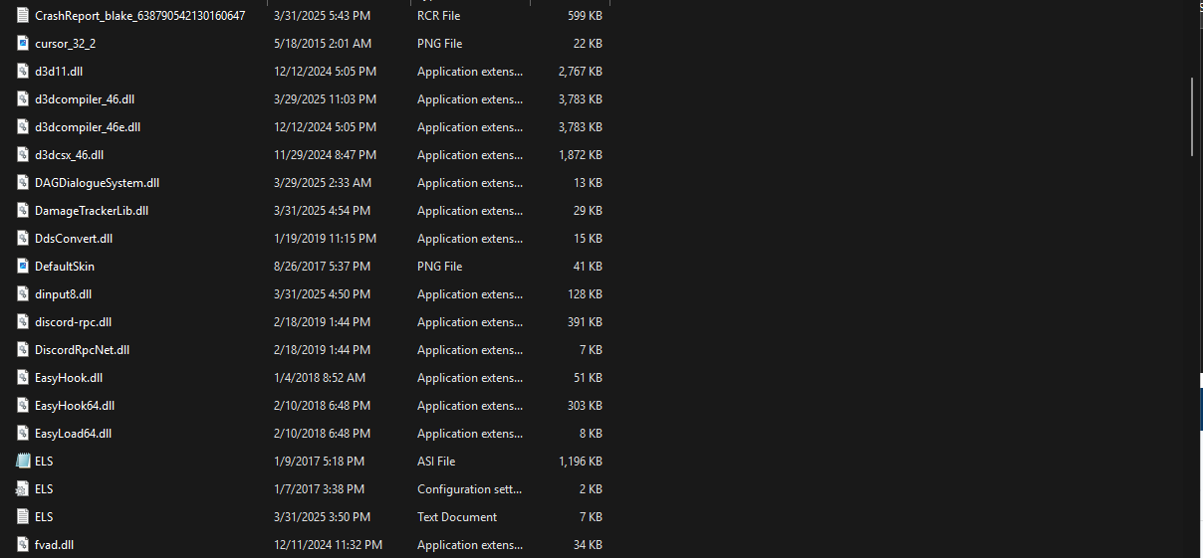Click the cursor_32_2 PNG file icon
This screenshot has width=1203, height=558.
point(23,44)
